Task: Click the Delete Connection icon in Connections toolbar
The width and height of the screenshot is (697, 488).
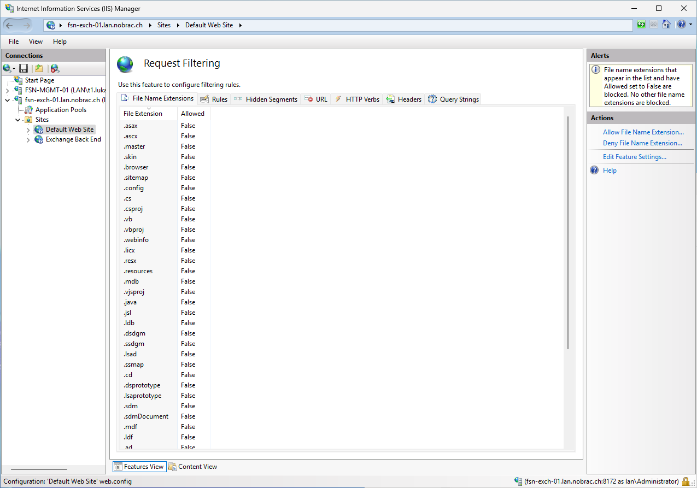Action: [55, 68]
